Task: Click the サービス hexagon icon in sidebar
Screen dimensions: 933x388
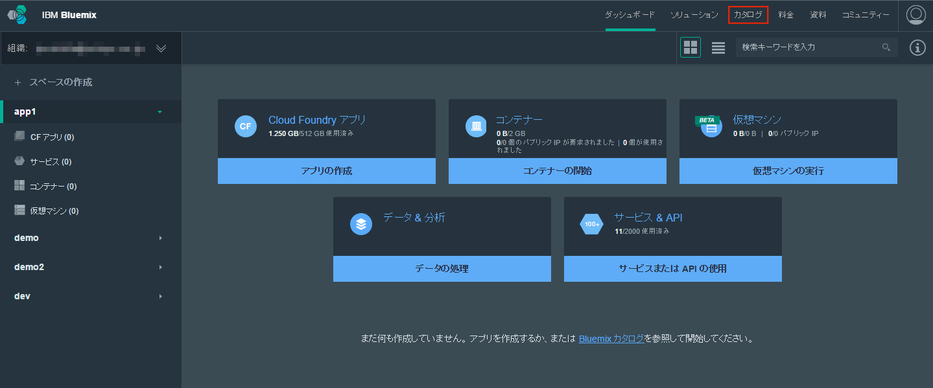Action: [x=19, y=161]
